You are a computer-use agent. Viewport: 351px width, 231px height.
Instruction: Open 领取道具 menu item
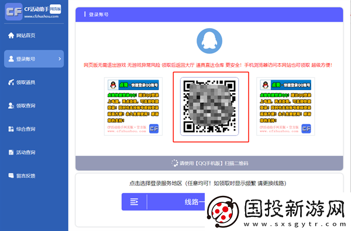(x=26, y=82)
